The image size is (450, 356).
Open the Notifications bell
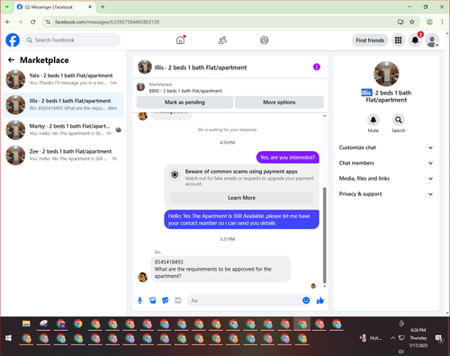[x=415, y=40]
